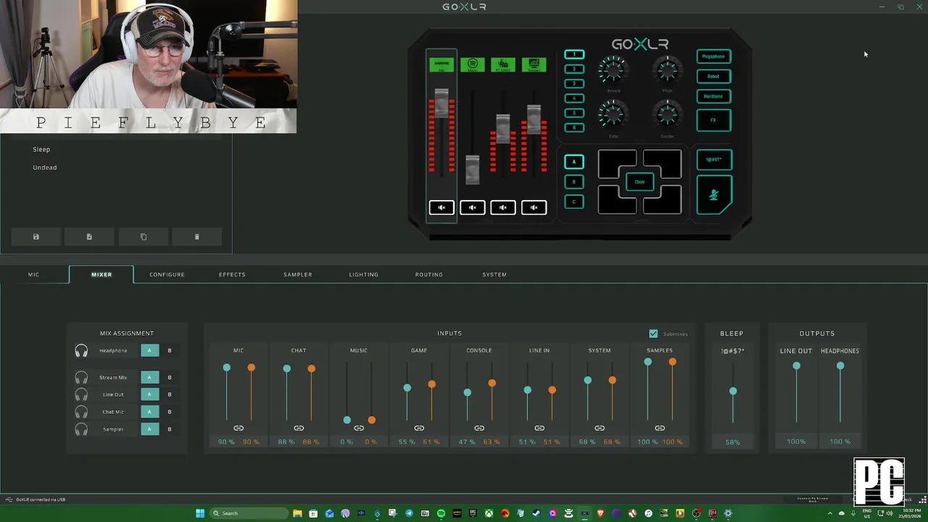Switch to the MIC tab
This screenshot has width=928, height=522.
34,275
